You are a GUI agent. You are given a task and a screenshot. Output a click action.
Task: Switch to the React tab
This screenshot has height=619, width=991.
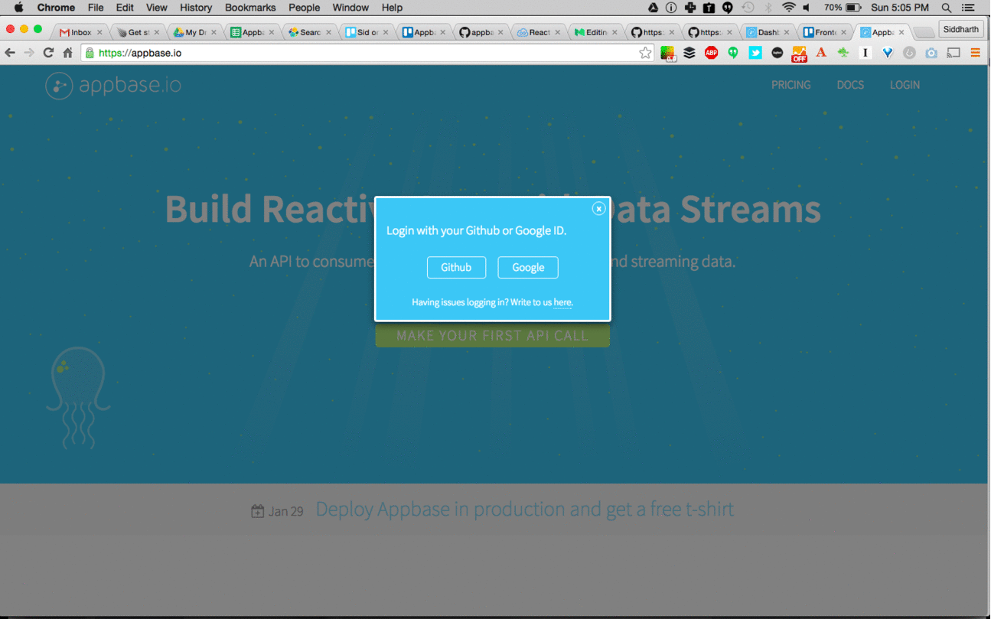point(540,32)
